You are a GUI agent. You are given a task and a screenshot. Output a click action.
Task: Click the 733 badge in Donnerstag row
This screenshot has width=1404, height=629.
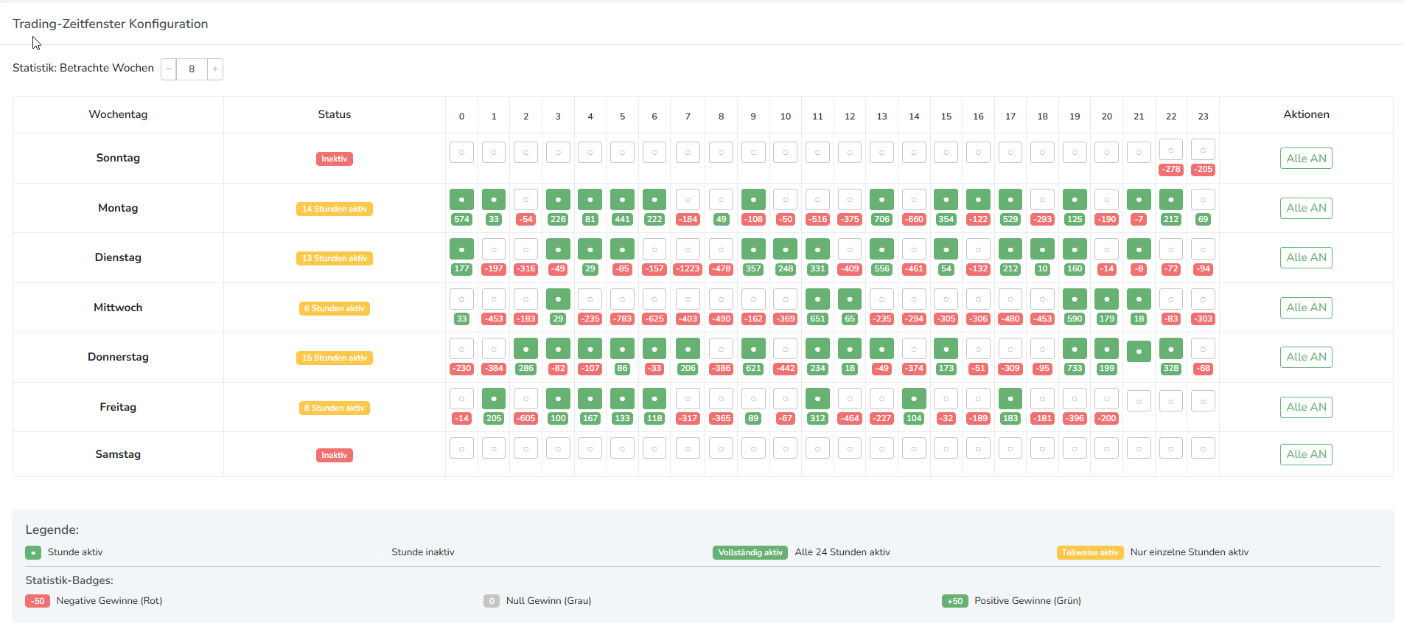1075,369
